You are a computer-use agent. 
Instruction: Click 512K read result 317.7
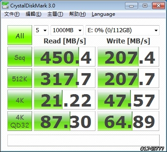[65, 78]
